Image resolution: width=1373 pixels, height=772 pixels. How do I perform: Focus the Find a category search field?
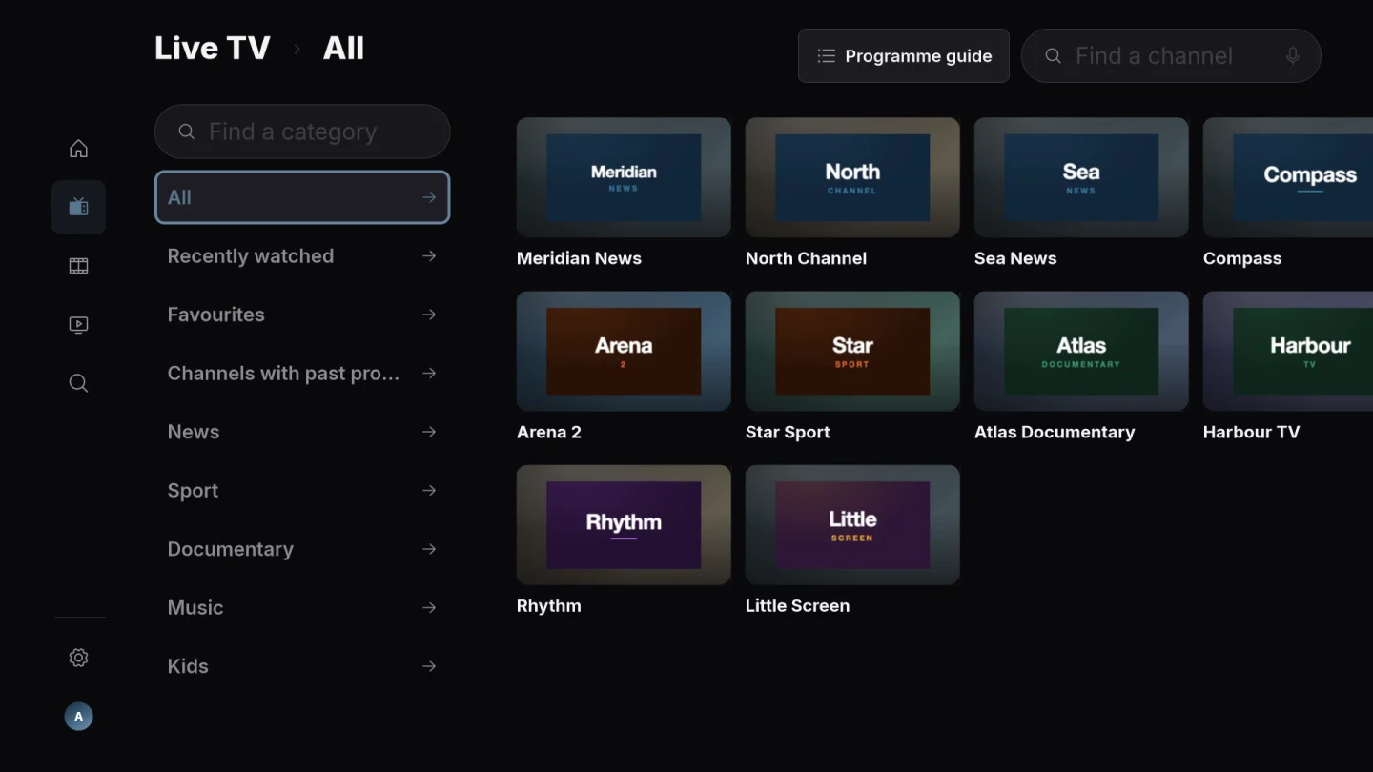302,132
